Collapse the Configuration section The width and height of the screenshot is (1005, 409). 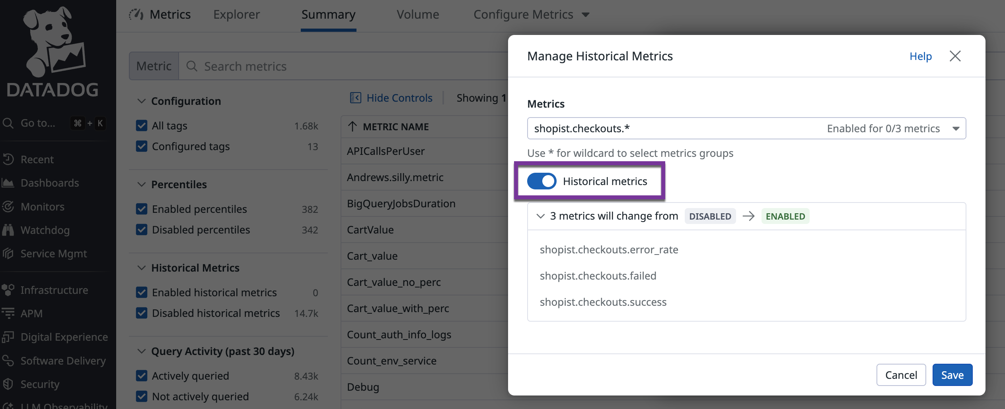[x=141, y=101]
